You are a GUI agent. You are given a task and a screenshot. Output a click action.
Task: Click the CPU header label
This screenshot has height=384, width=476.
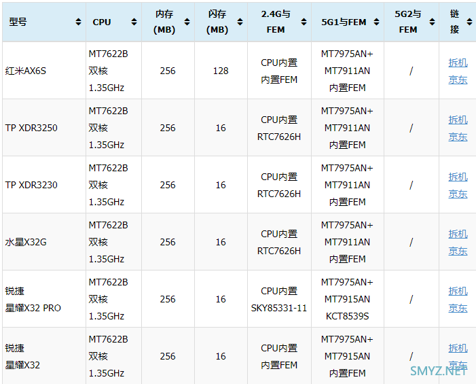102,22
